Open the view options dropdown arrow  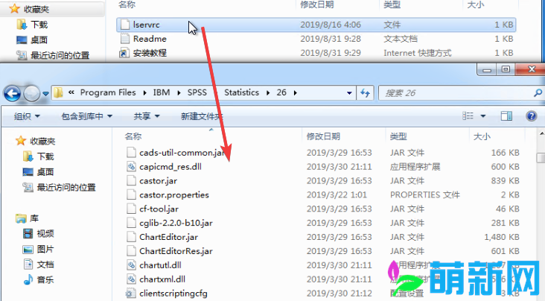482,116
